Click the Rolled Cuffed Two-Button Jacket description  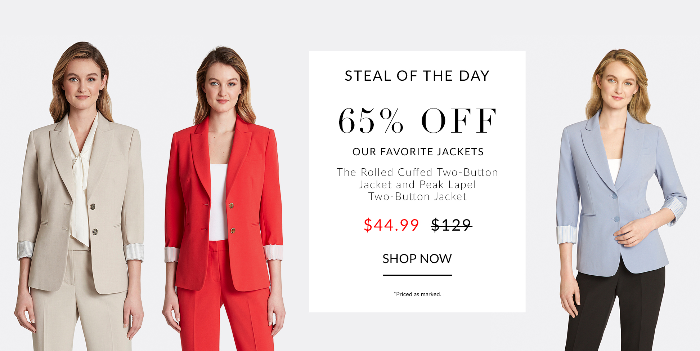(x=417, y=184)
